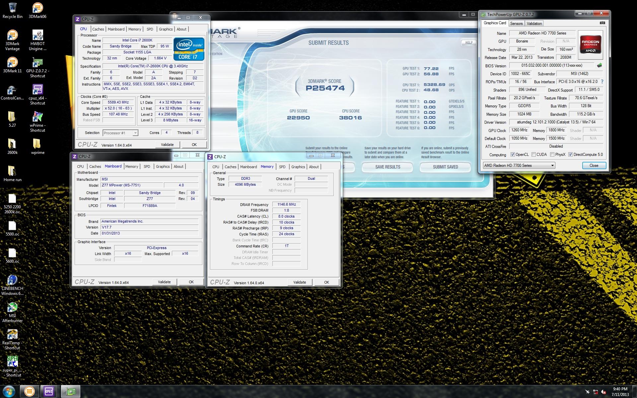Toggle the PhysX checkbox in GPU-Z

click(552, 155)
